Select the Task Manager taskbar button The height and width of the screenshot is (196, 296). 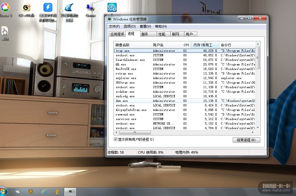[x=70, y=192]
